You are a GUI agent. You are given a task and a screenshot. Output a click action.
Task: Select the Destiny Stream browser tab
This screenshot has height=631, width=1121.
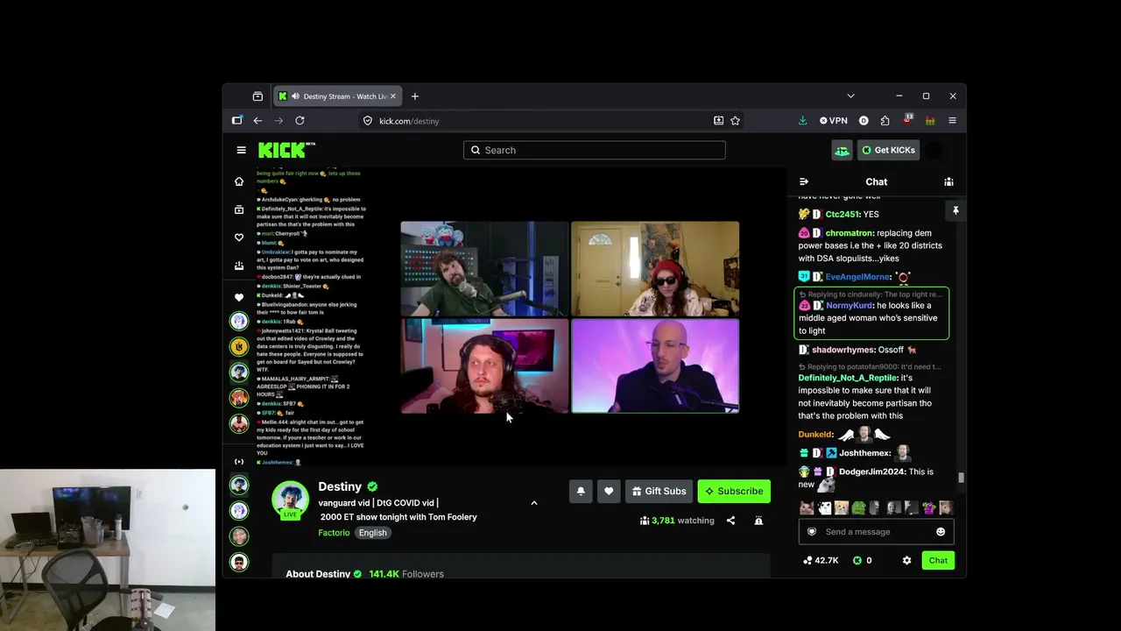coord(337,96)
